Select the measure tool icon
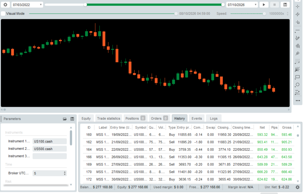 [297, 22]
